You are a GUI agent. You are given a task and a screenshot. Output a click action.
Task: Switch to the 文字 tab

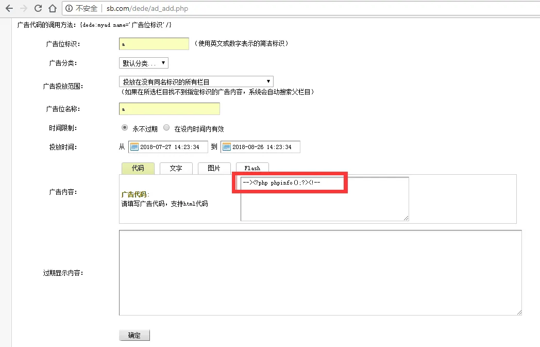[x=176, y=168]
